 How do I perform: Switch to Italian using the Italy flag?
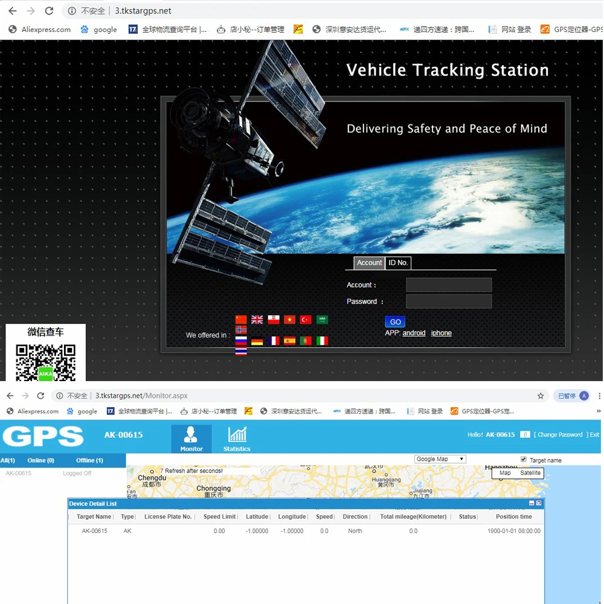[322, 341]
